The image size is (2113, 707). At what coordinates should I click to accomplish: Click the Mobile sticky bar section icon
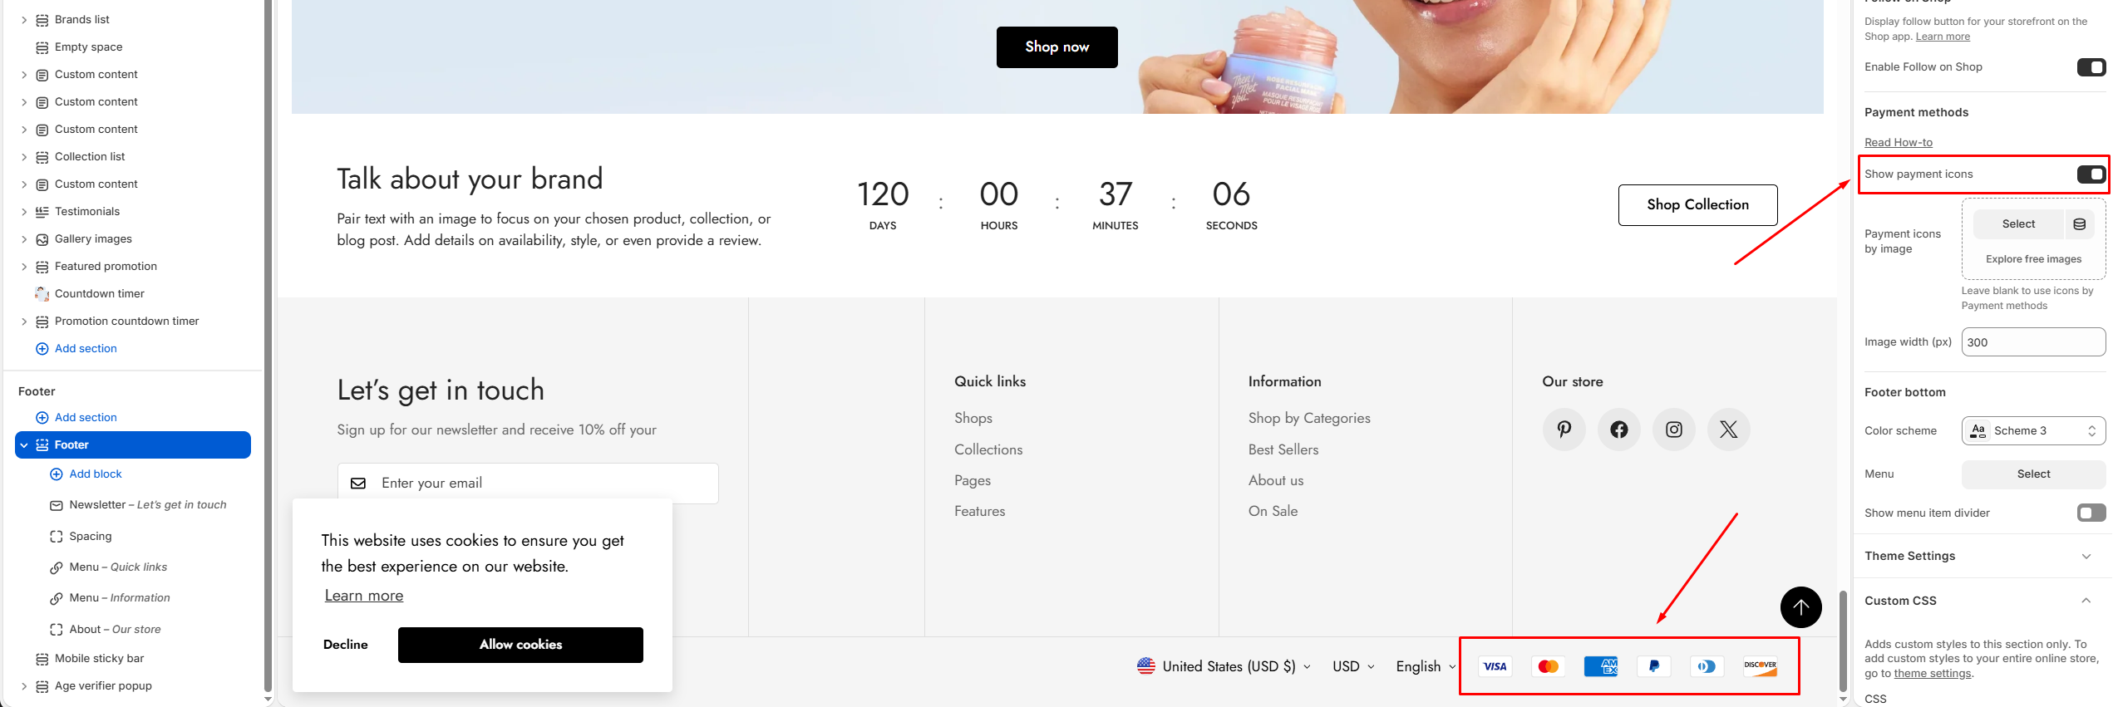(x=42, y=659)
